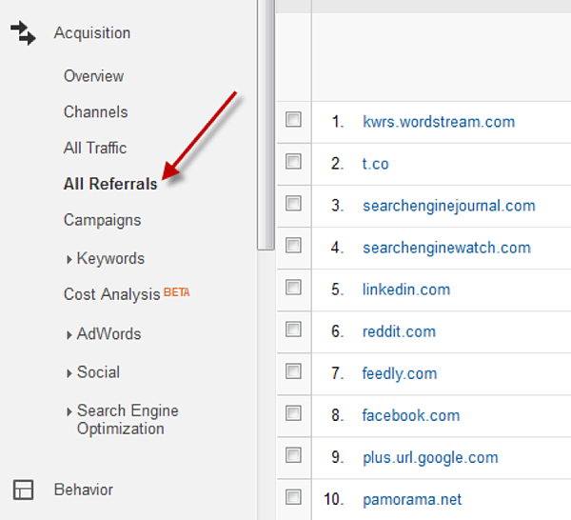This screenshot has width=571, height=520.
Task: Click the Behavior layout icon
Action: point(23,490)
